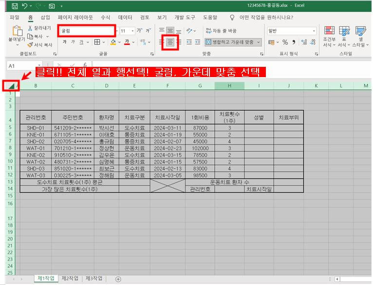Decrease decimal places

click(313, 42)
